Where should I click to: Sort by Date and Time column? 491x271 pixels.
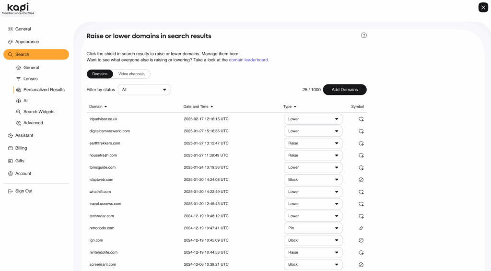(198, 106)
